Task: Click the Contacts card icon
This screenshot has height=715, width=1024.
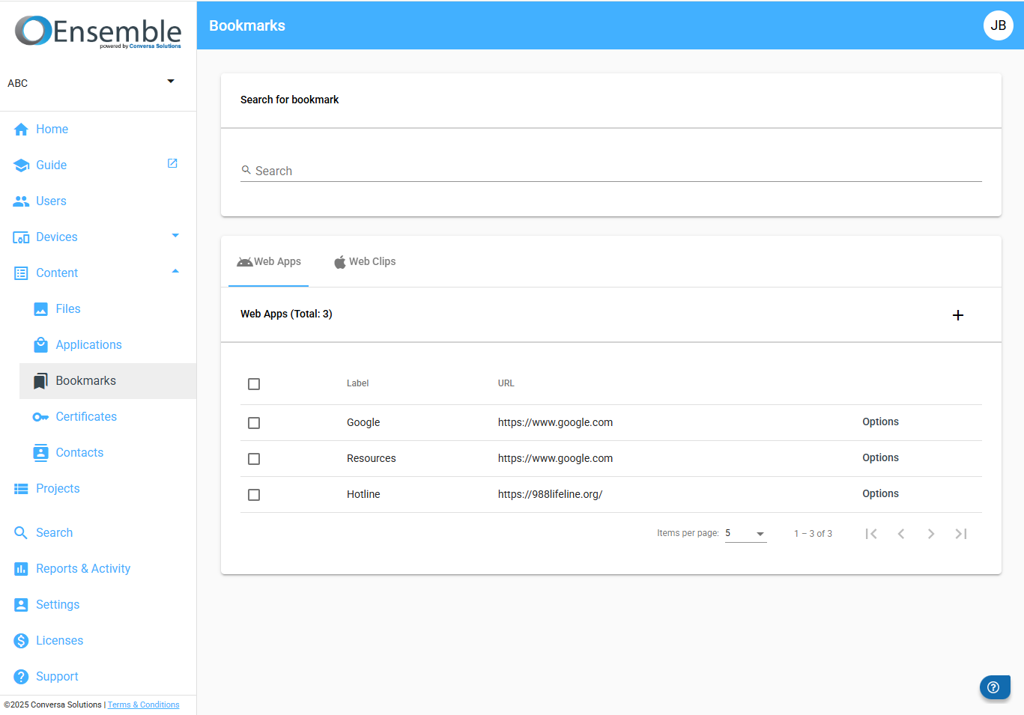Action: click(x=41, y=453)
